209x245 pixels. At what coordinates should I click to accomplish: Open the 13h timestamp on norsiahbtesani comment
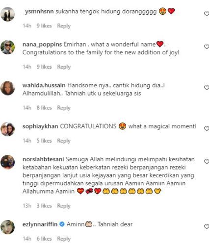[x=27, y=206]
